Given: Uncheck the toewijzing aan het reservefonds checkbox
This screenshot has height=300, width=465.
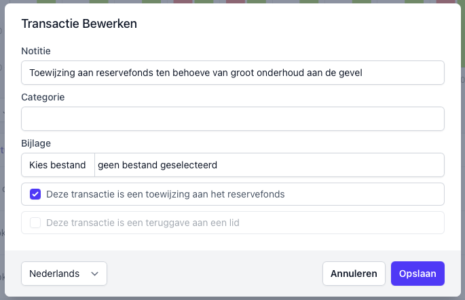Looking at the screenshot, I should 35,194.
